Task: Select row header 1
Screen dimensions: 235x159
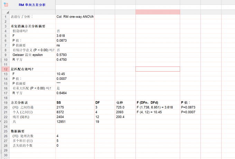Action: 6,17
